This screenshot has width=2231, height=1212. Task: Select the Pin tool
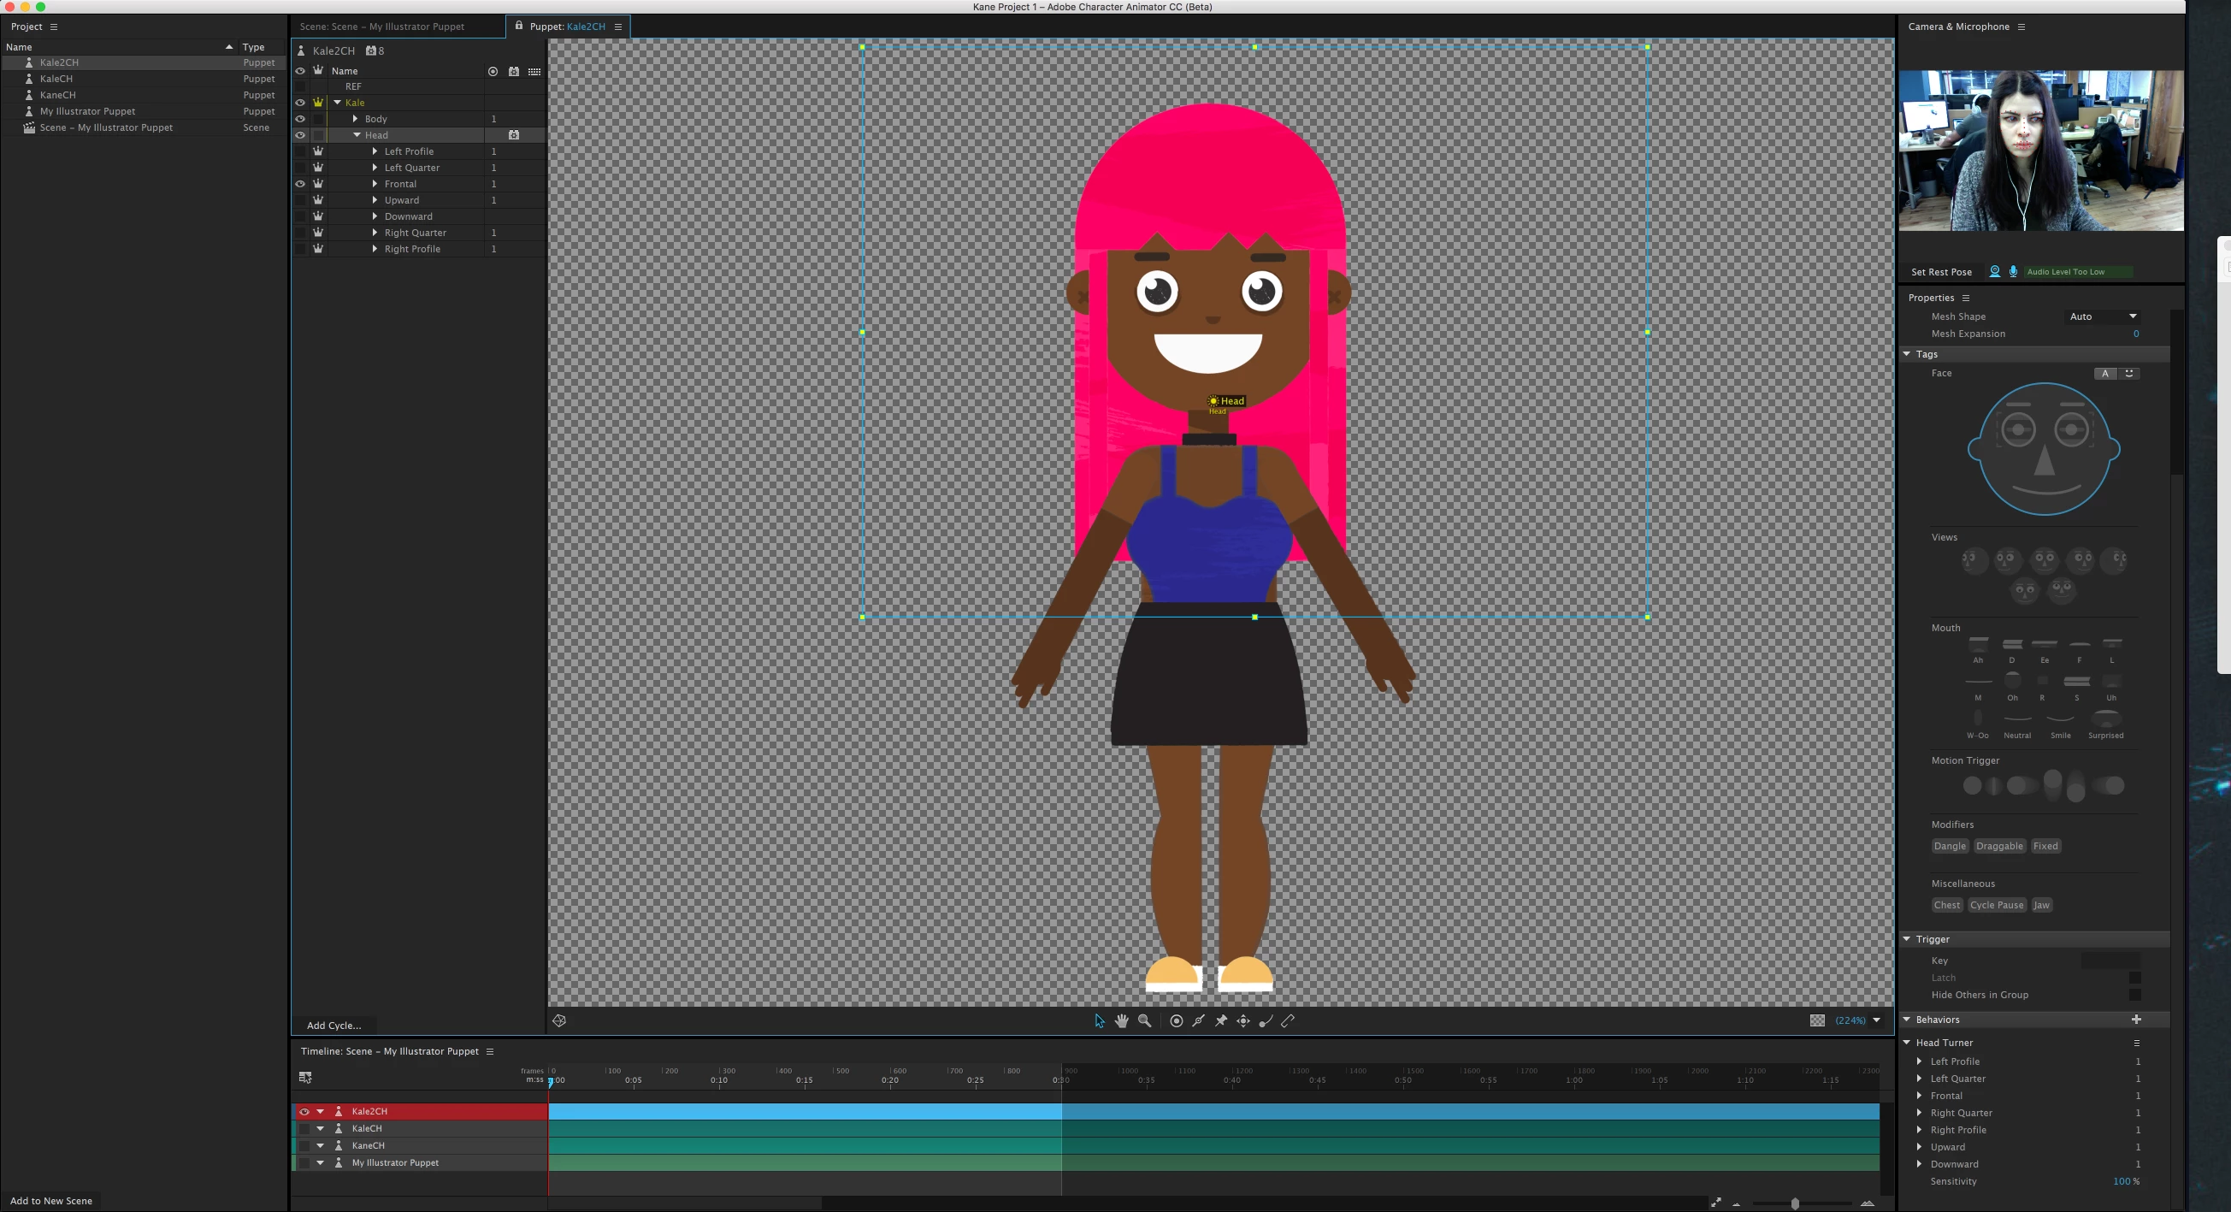(1221, 1020)
